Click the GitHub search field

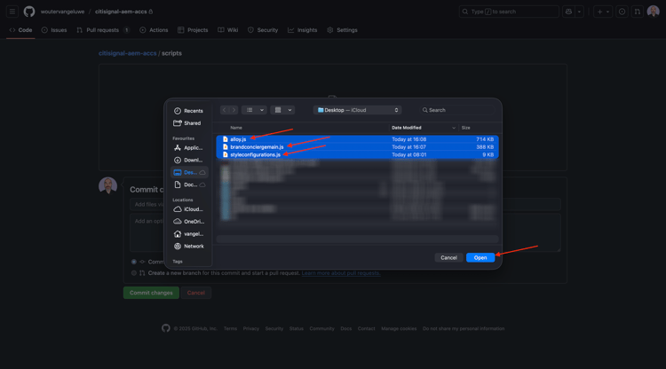pyautogui.click(x=509, y=12)
